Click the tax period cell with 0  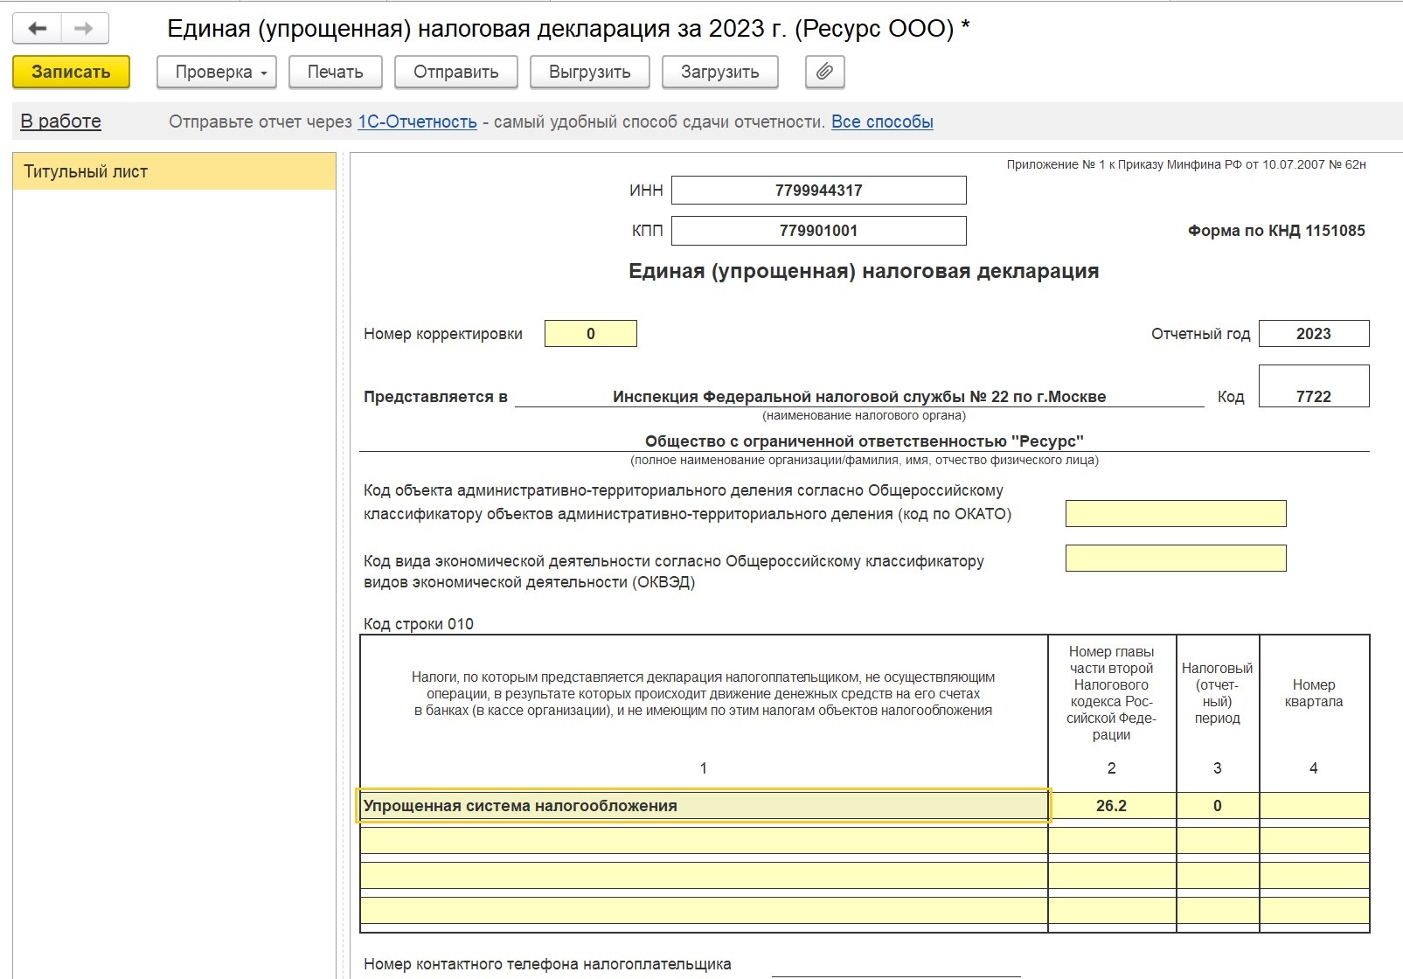pos(1218,806)
